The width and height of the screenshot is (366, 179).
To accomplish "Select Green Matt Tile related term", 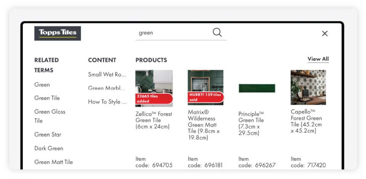I will [x=53, y=162].
